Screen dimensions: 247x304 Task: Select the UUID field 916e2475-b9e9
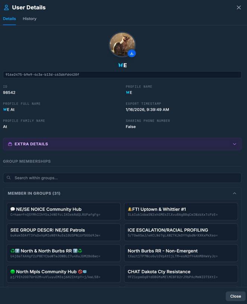coord(122,75)
